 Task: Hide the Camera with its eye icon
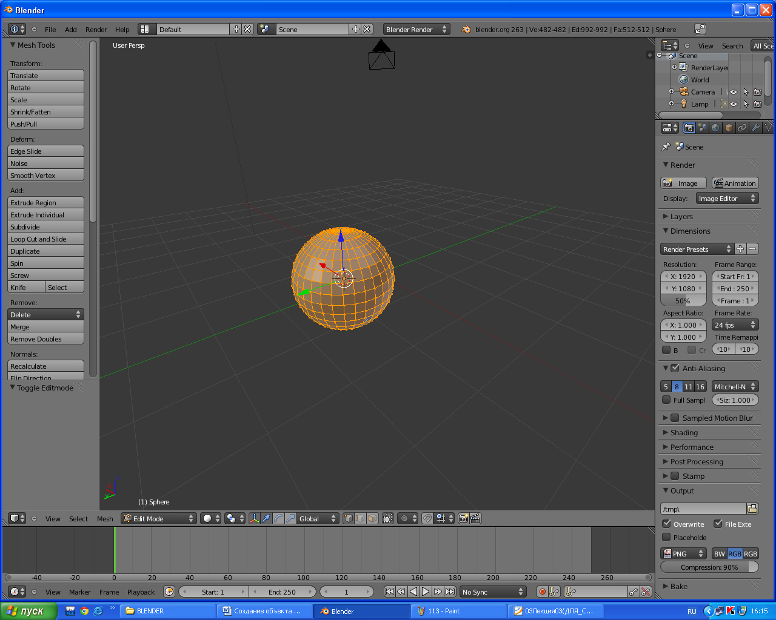[x=734, y=92]
